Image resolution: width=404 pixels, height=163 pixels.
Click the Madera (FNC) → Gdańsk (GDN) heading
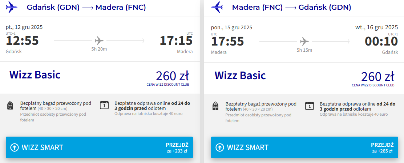click(x=291, y=7)
